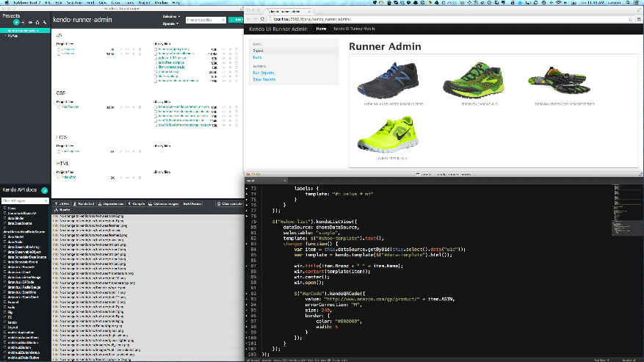Toggle checkbox for LESS project file
644x362 pixels.
(59, 151)
